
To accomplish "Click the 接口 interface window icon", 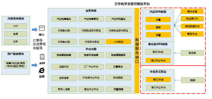I will [42, 28].
